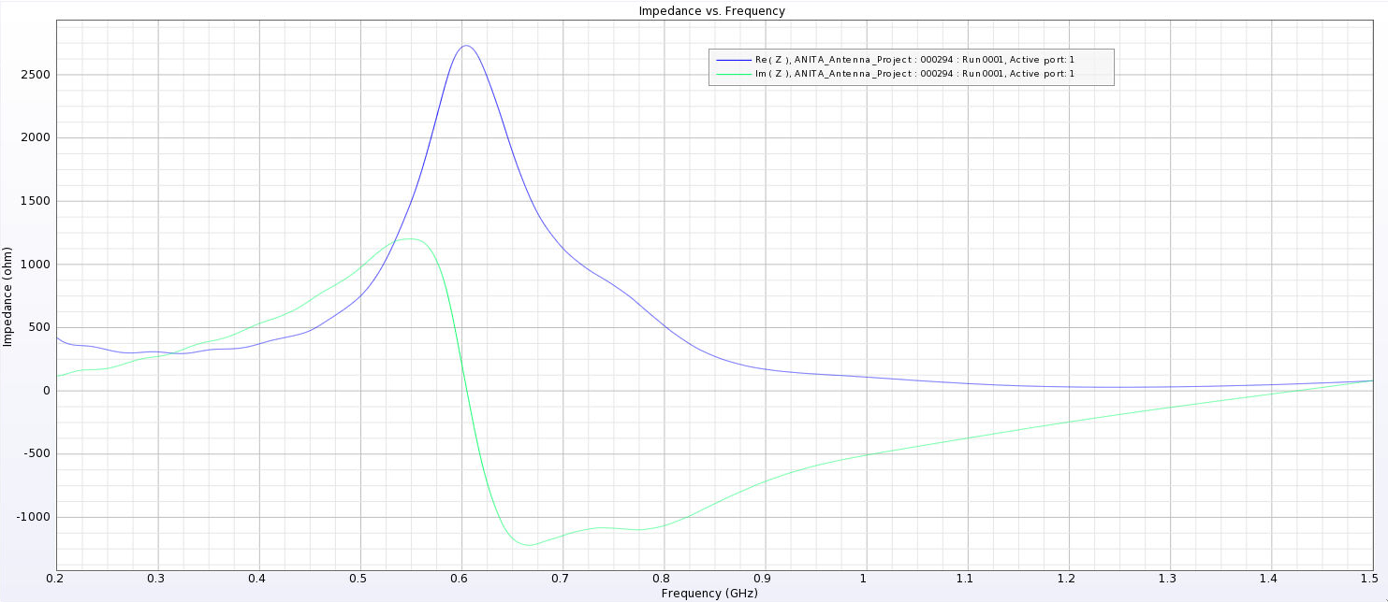
Task: Click the -1000 tick label on y-axis
Action: tap(35, 517)
